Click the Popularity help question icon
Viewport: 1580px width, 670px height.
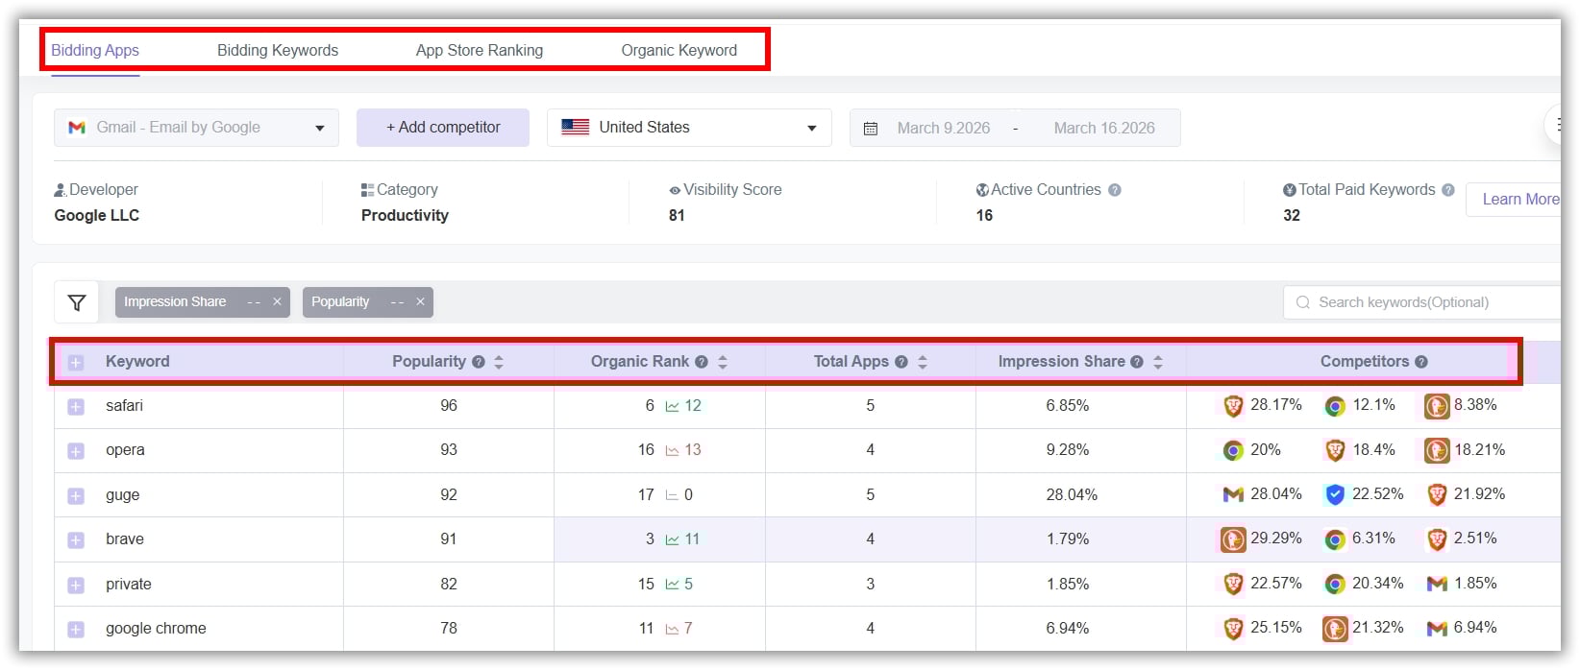[x=479, y=362]
